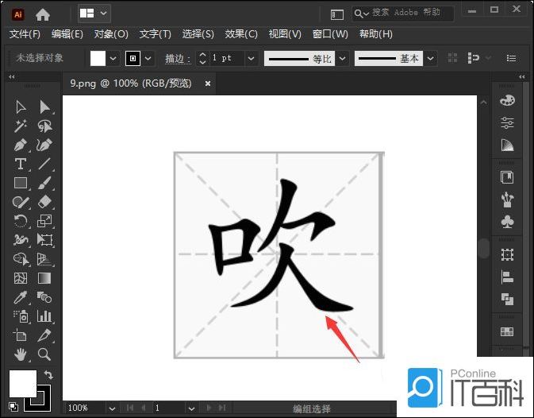Open the stroke weight dropdown
This screenshot has width=534, height=418.
point(251,58)
